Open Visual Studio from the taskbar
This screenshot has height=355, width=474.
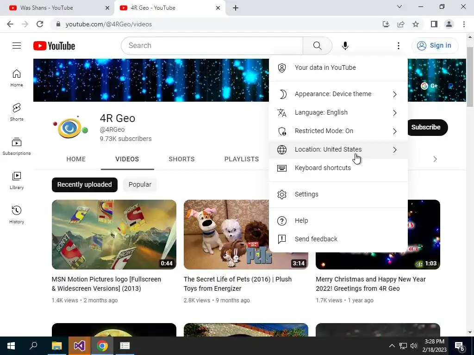(79, 346)
